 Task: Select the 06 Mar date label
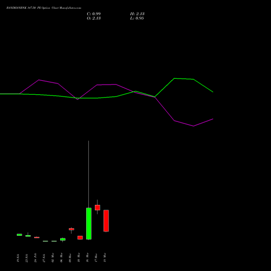click(x=61, y=257)
